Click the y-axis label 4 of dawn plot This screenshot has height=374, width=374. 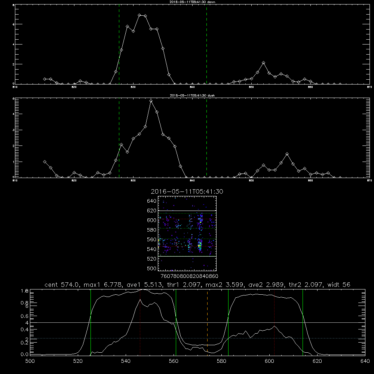[x=13, y=45]
